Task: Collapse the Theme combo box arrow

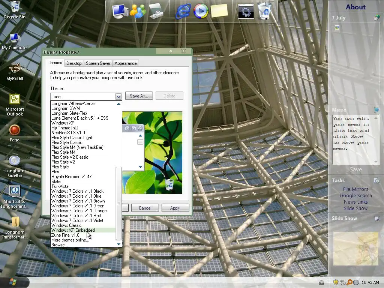Action: (118, 96)
